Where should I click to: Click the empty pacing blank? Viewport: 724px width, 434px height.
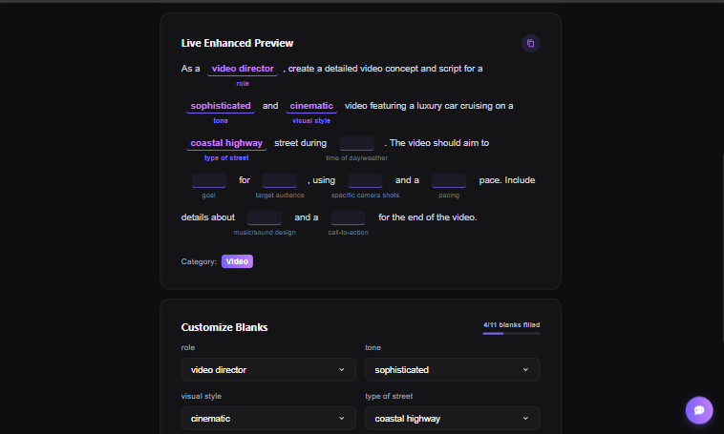(449, 180)
